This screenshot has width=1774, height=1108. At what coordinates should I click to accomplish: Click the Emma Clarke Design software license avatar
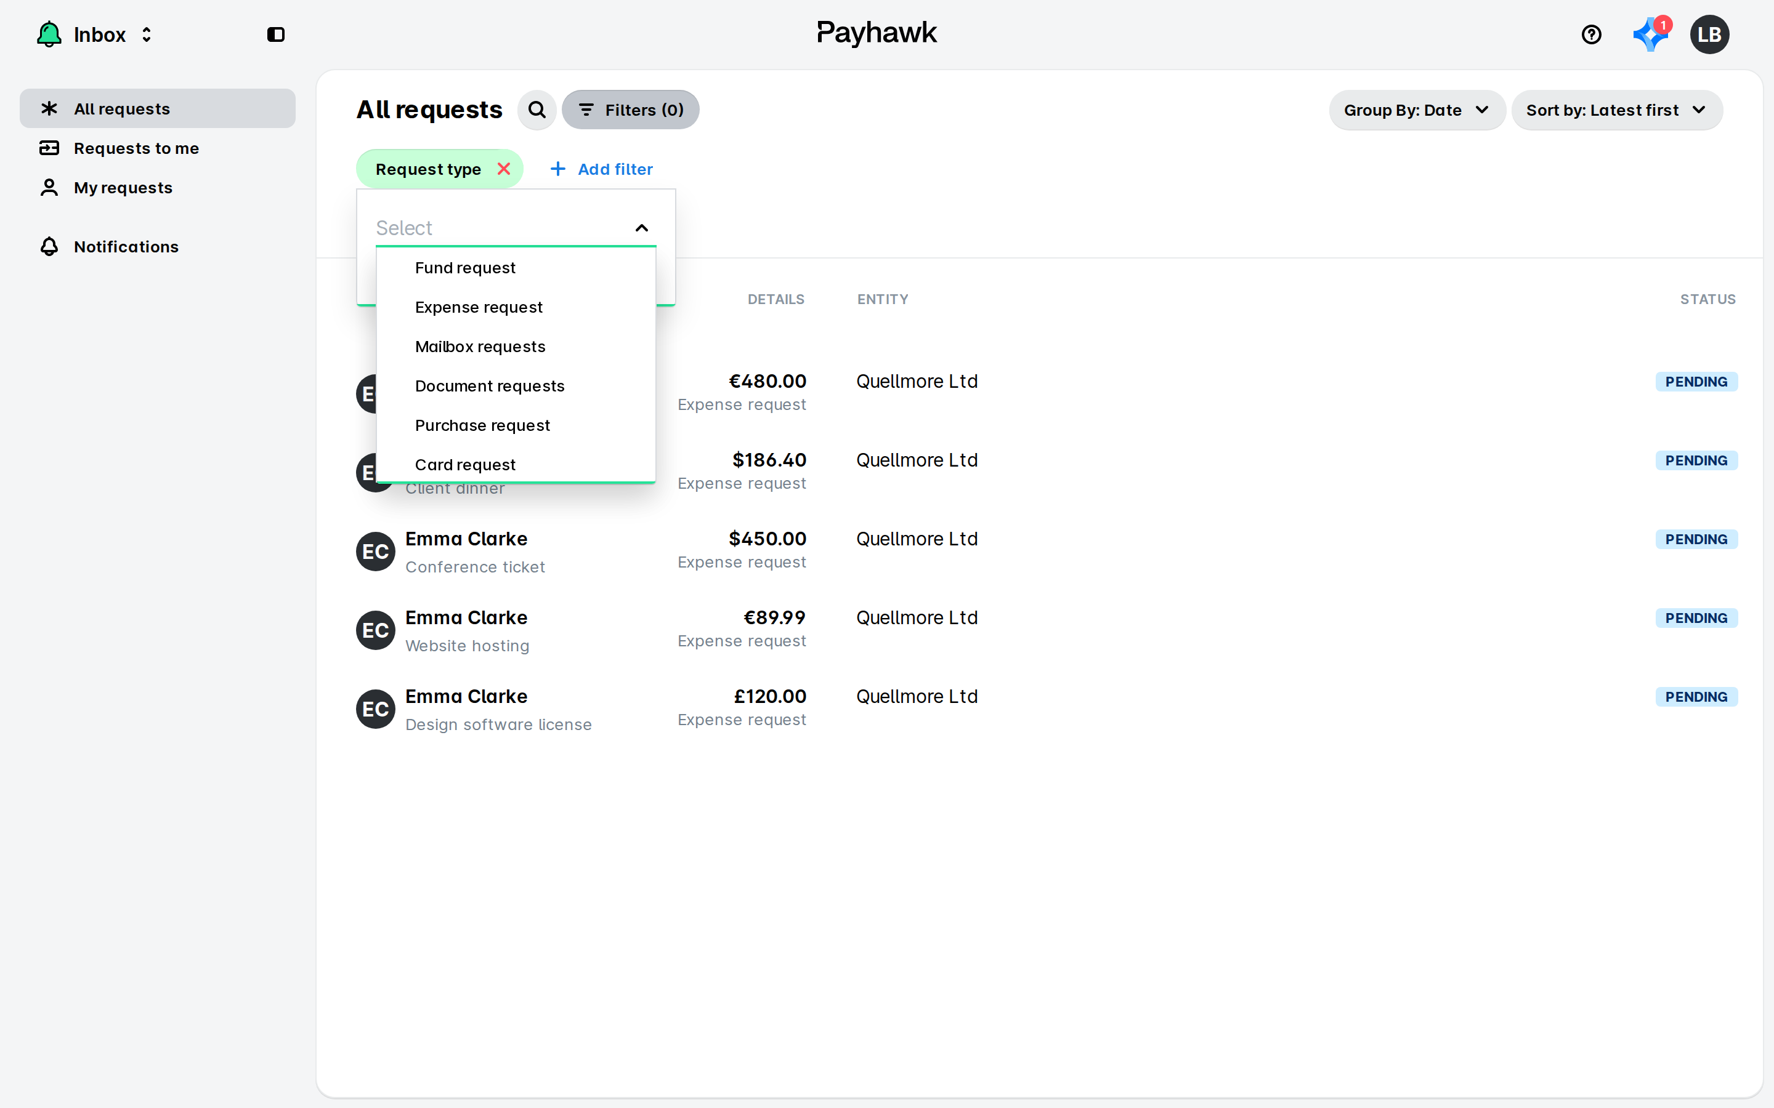click(375, 709)
